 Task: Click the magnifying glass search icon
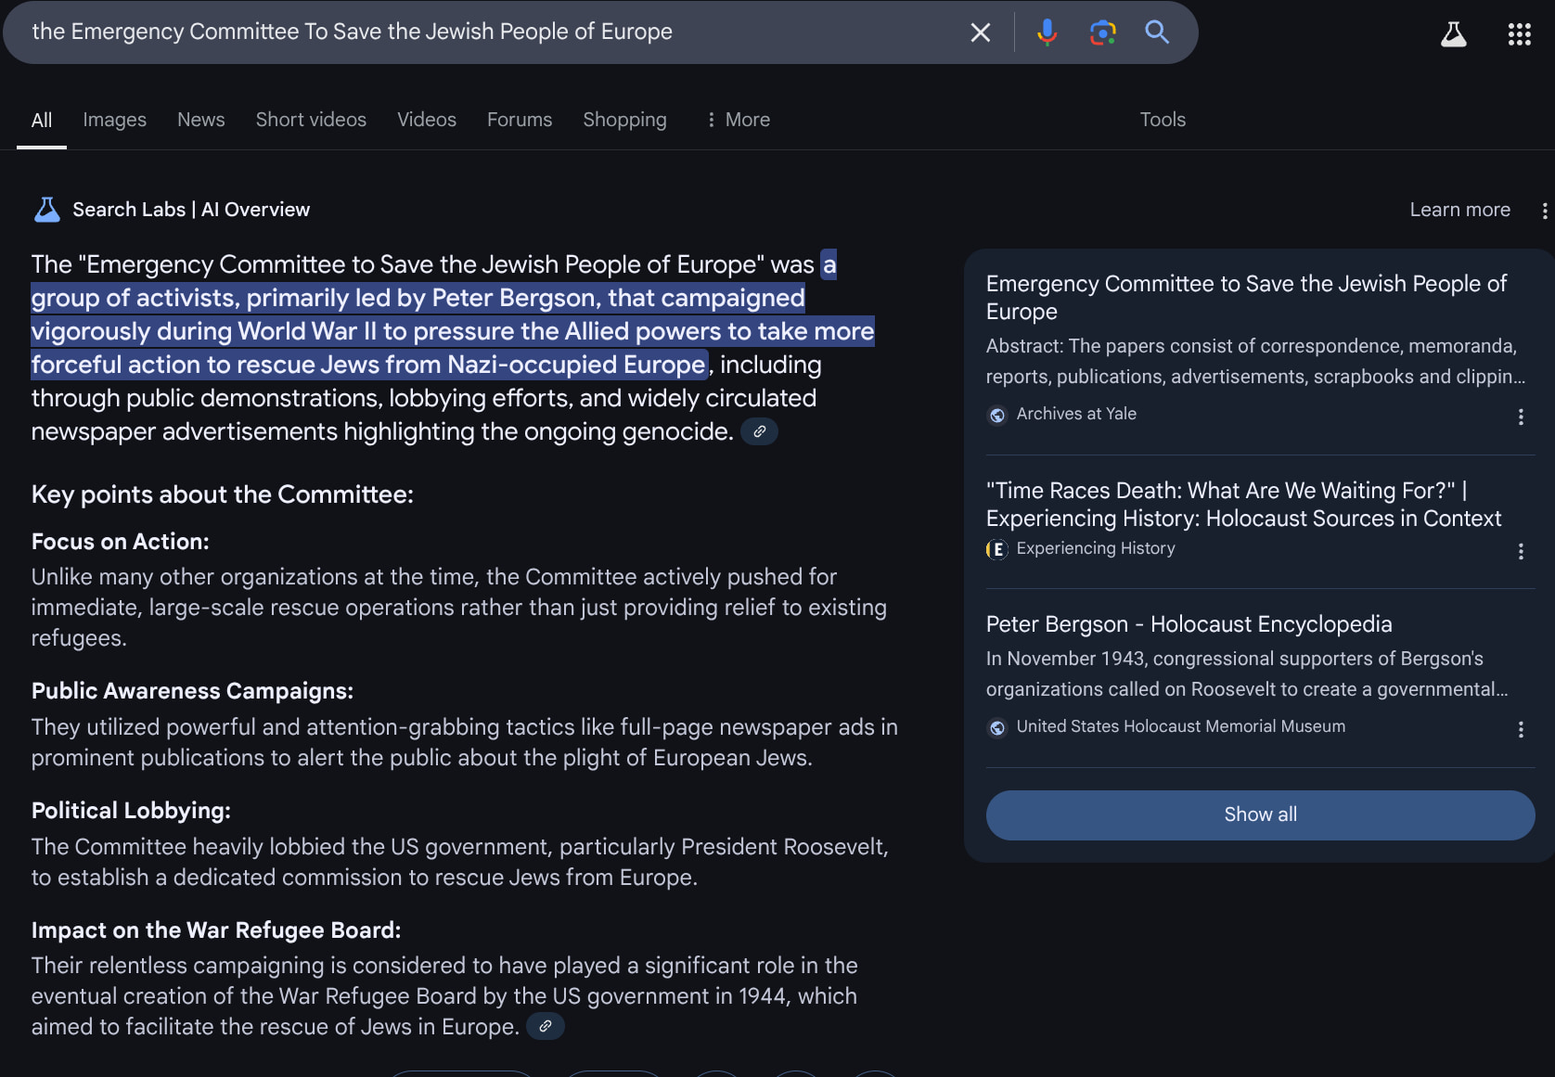click(x=1156, y=32)
